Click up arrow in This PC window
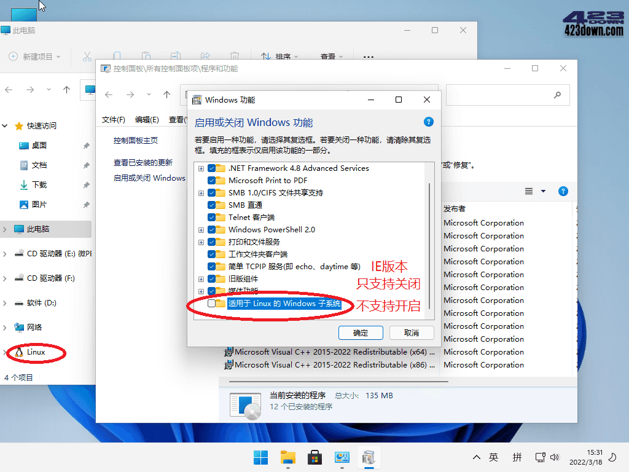This screenshot has width=629, height=472. 66,90
